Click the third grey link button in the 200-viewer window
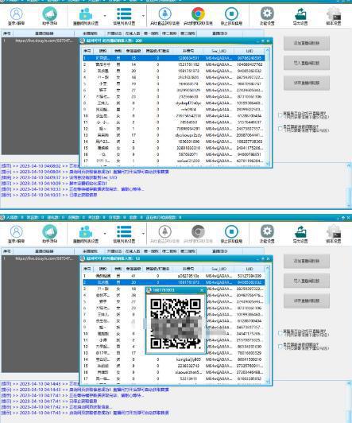Viewport: 352px width, 423px height. pos(307,83)
